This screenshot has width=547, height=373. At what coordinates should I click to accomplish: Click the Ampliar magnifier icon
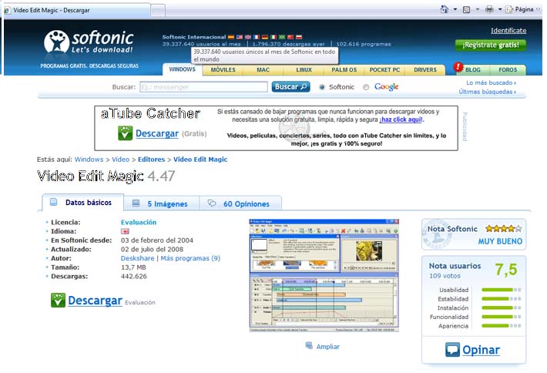tap(309, 345)
